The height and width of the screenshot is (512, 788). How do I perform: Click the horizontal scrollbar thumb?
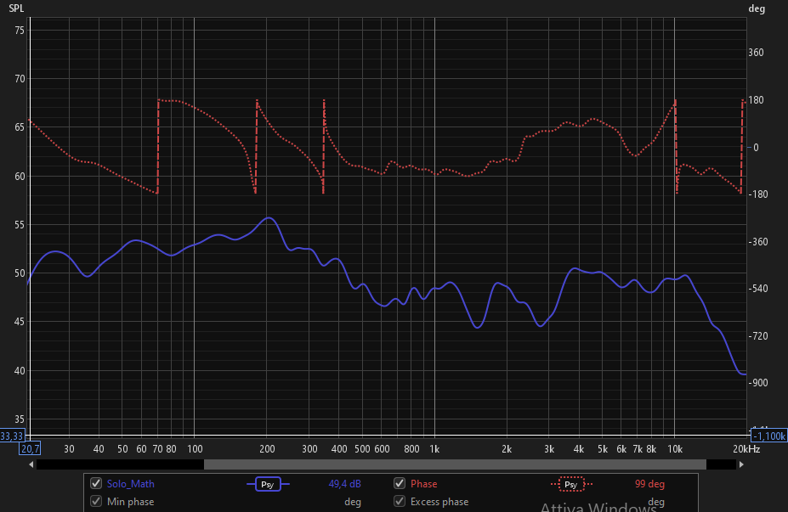[x=455, y=464]
